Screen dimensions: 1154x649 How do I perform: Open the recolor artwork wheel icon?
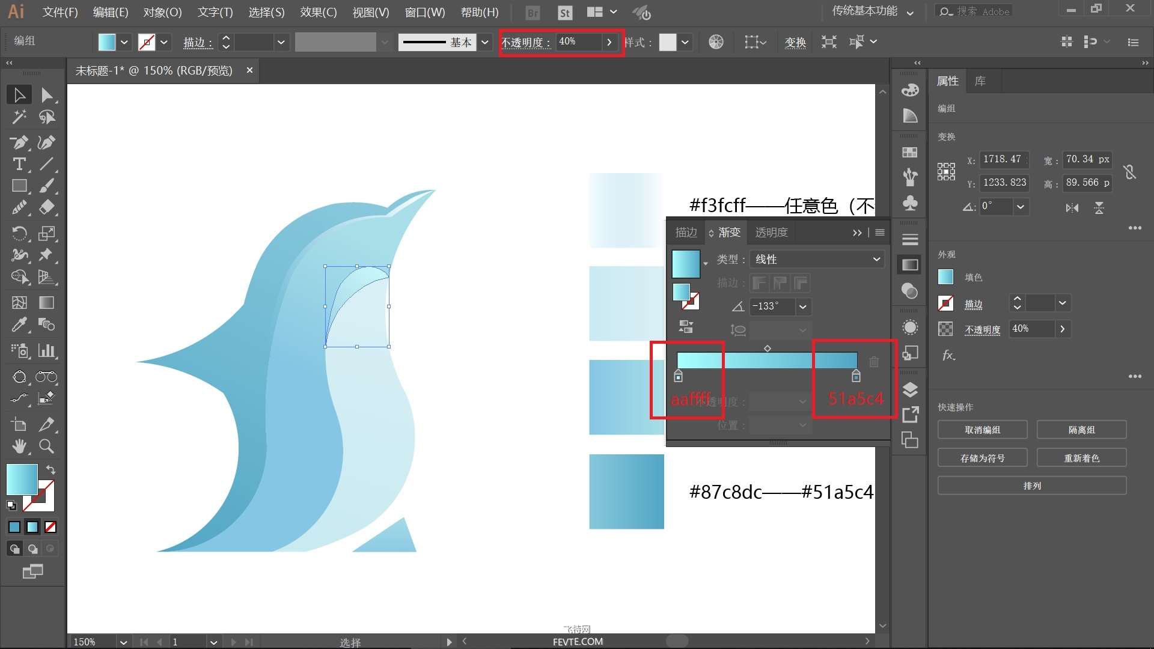(716, 42)
